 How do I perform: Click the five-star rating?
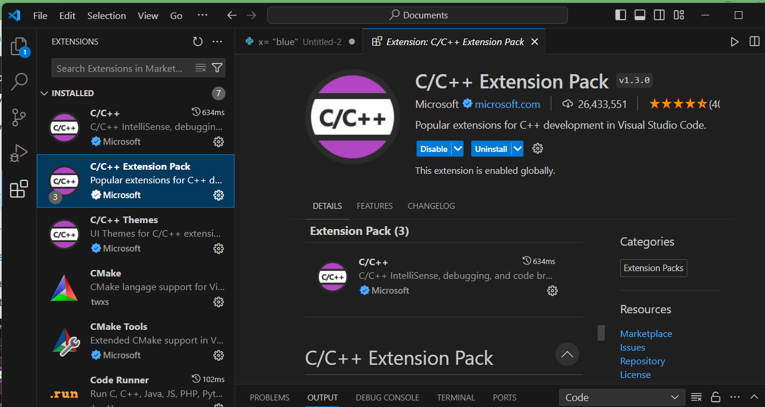tap(678, 104)
